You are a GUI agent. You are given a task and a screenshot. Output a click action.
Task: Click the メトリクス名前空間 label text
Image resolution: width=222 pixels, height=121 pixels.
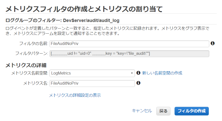[30, 73]
